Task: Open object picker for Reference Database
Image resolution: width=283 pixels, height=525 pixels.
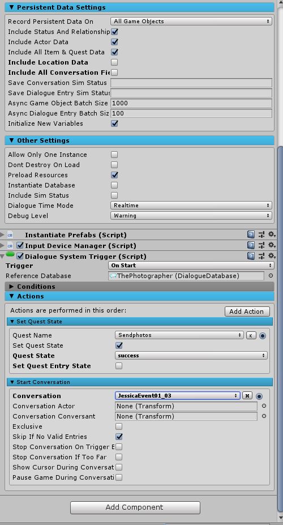Action: 271,276
